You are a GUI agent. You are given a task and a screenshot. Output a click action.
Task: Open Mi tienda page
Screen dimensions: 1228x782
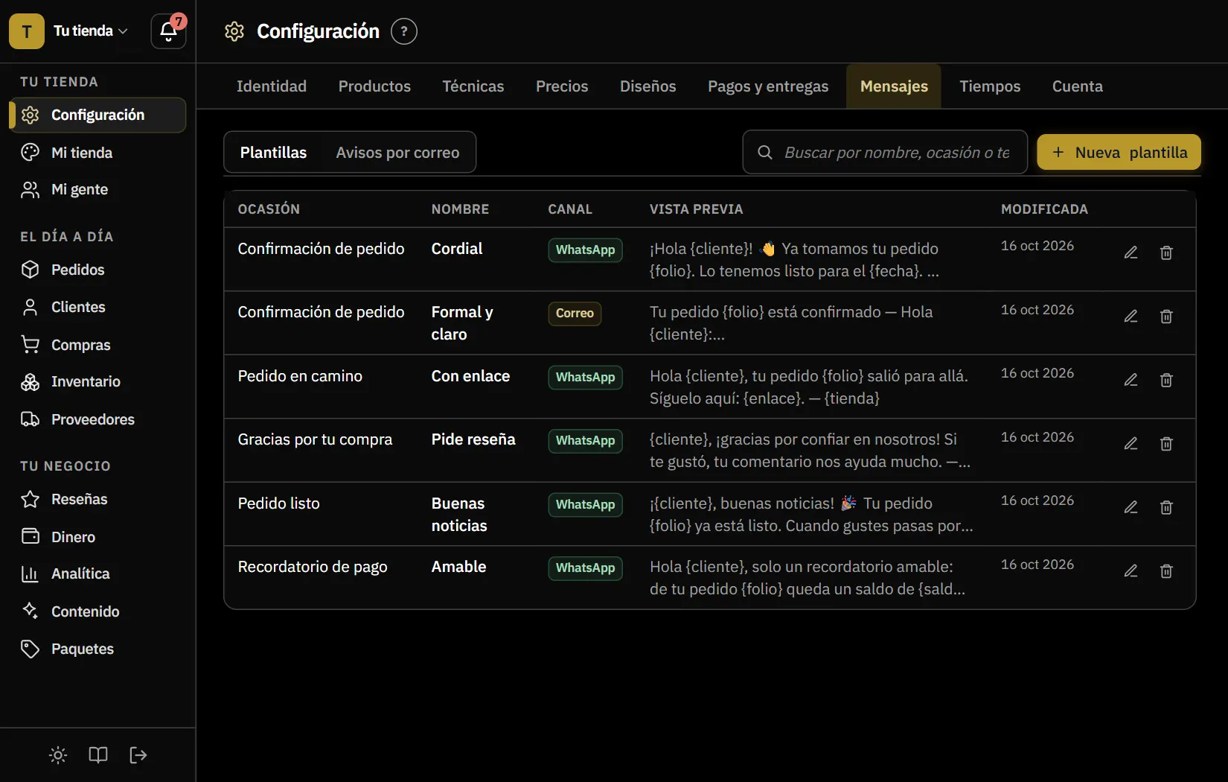[97, 153]
